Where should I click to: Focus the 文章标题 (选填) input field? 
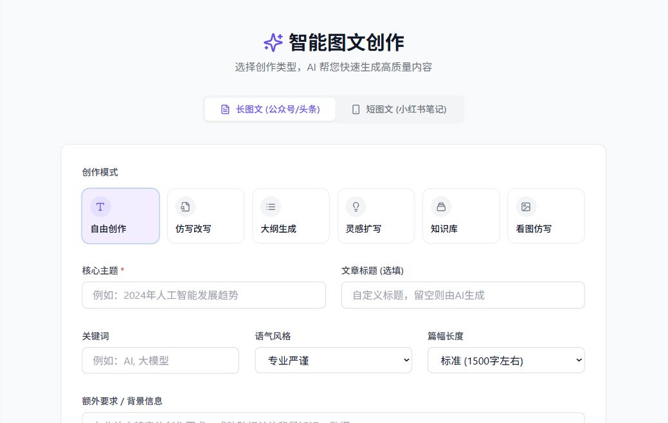[463, 295]
